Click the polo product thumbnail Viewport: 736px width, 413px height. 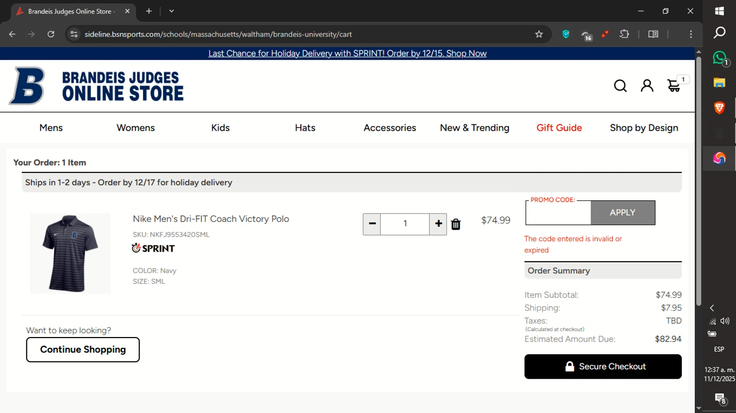pyautogui.click(x=70, y=253)
